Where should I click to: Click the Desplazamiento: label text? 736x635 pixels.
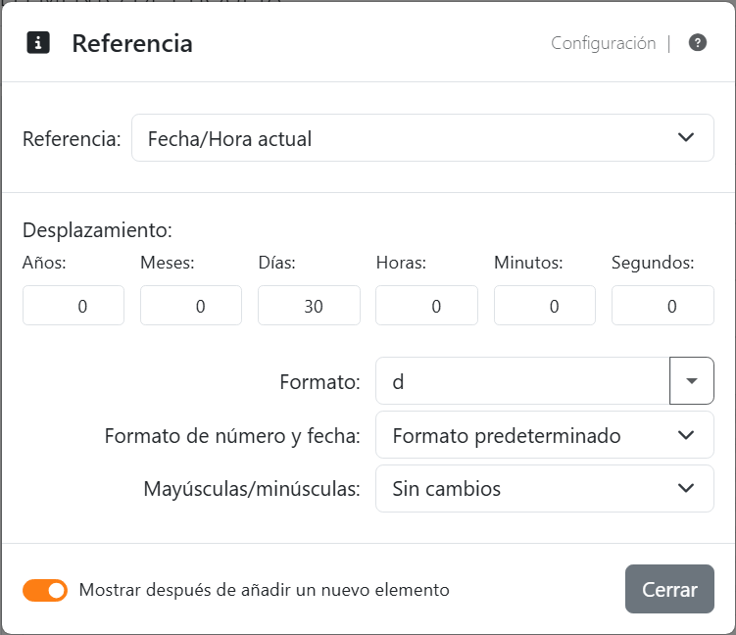tap(97, 230)
